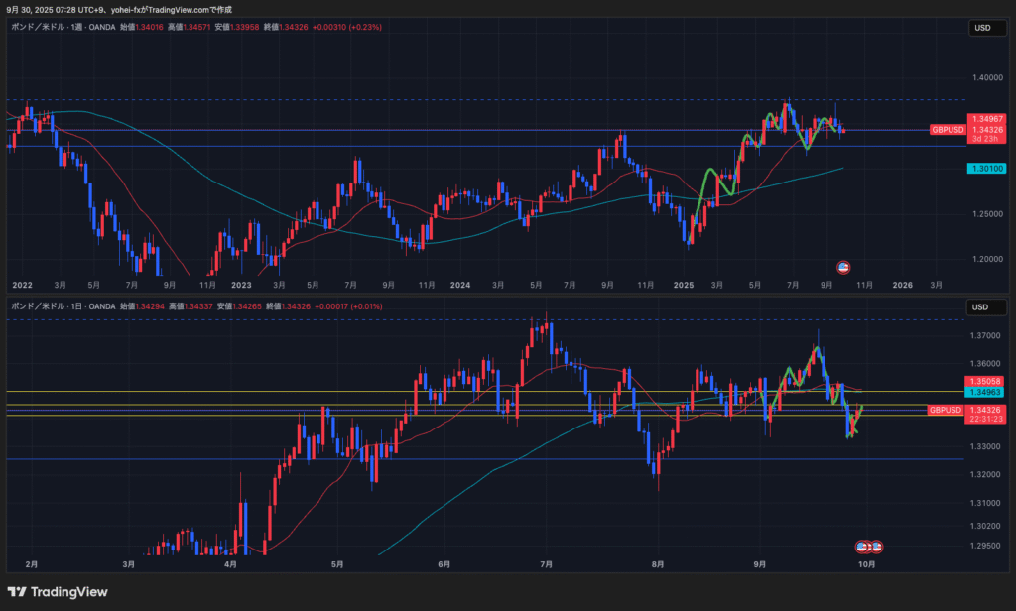Open the USD currency selector on daily chart
The height and width of the screenshot is (611, 1016).
click(981, 306)
